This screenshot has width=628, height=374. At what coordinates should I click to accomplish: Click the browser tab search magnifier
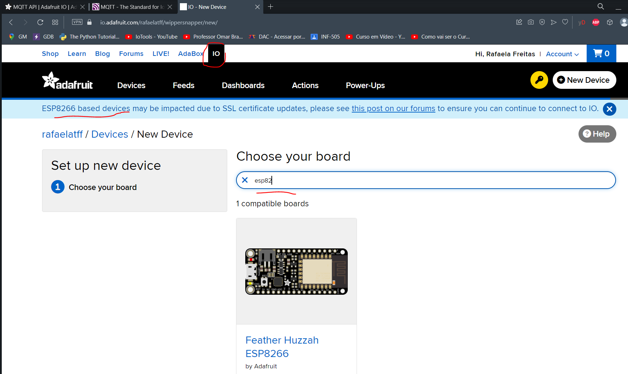(x=600, y=6)
